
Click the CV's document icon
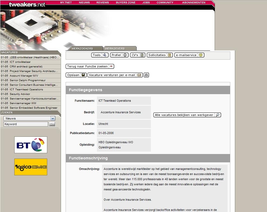pos(142,54)
